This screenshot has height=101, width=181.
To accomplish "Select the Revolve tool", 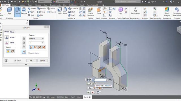I will (24, 11).
